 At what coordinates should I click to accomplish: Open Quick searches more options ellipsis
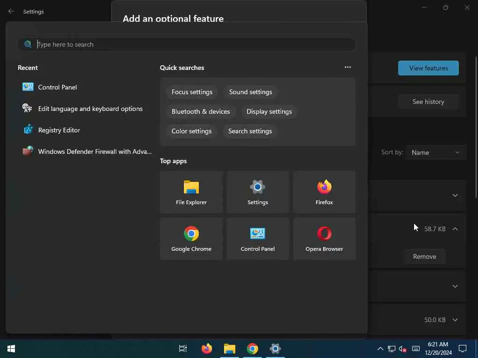[x=347, y=67]
